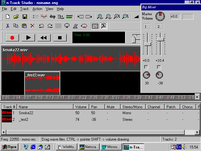Image resolution: width=201 pixels, height=151 pixels.
Task: Toggle loop playback circular arrow icon
Action: (67, 26)
